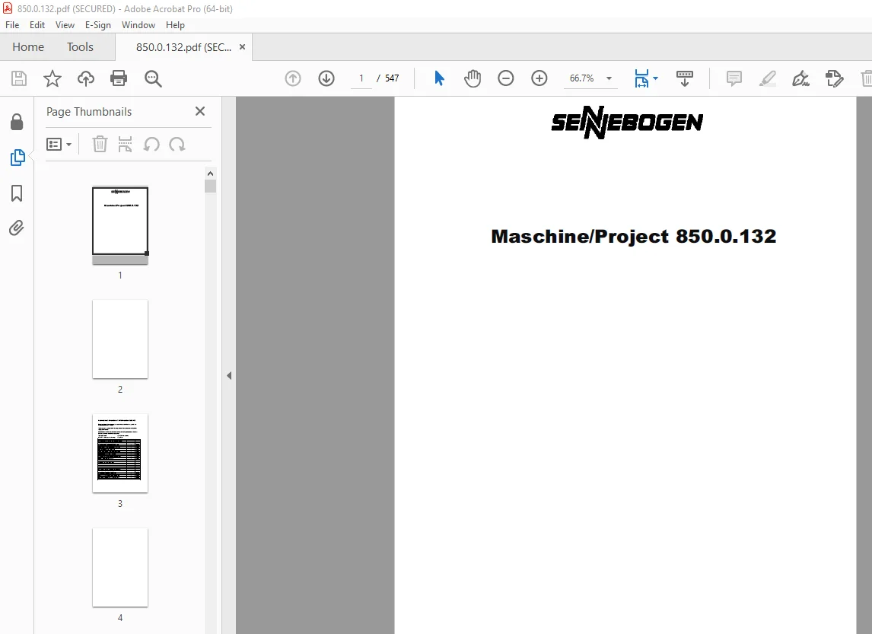Zoom out with minus icon
Viewport: 872px width, 634px height.
pyautogui.click(x=505, y=78)
